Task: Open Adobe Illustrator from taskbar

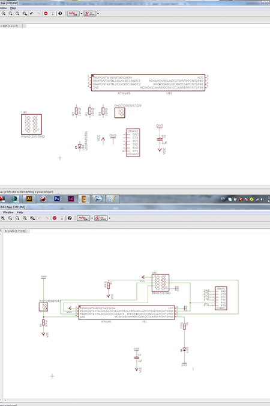Action: coord(29,198)
